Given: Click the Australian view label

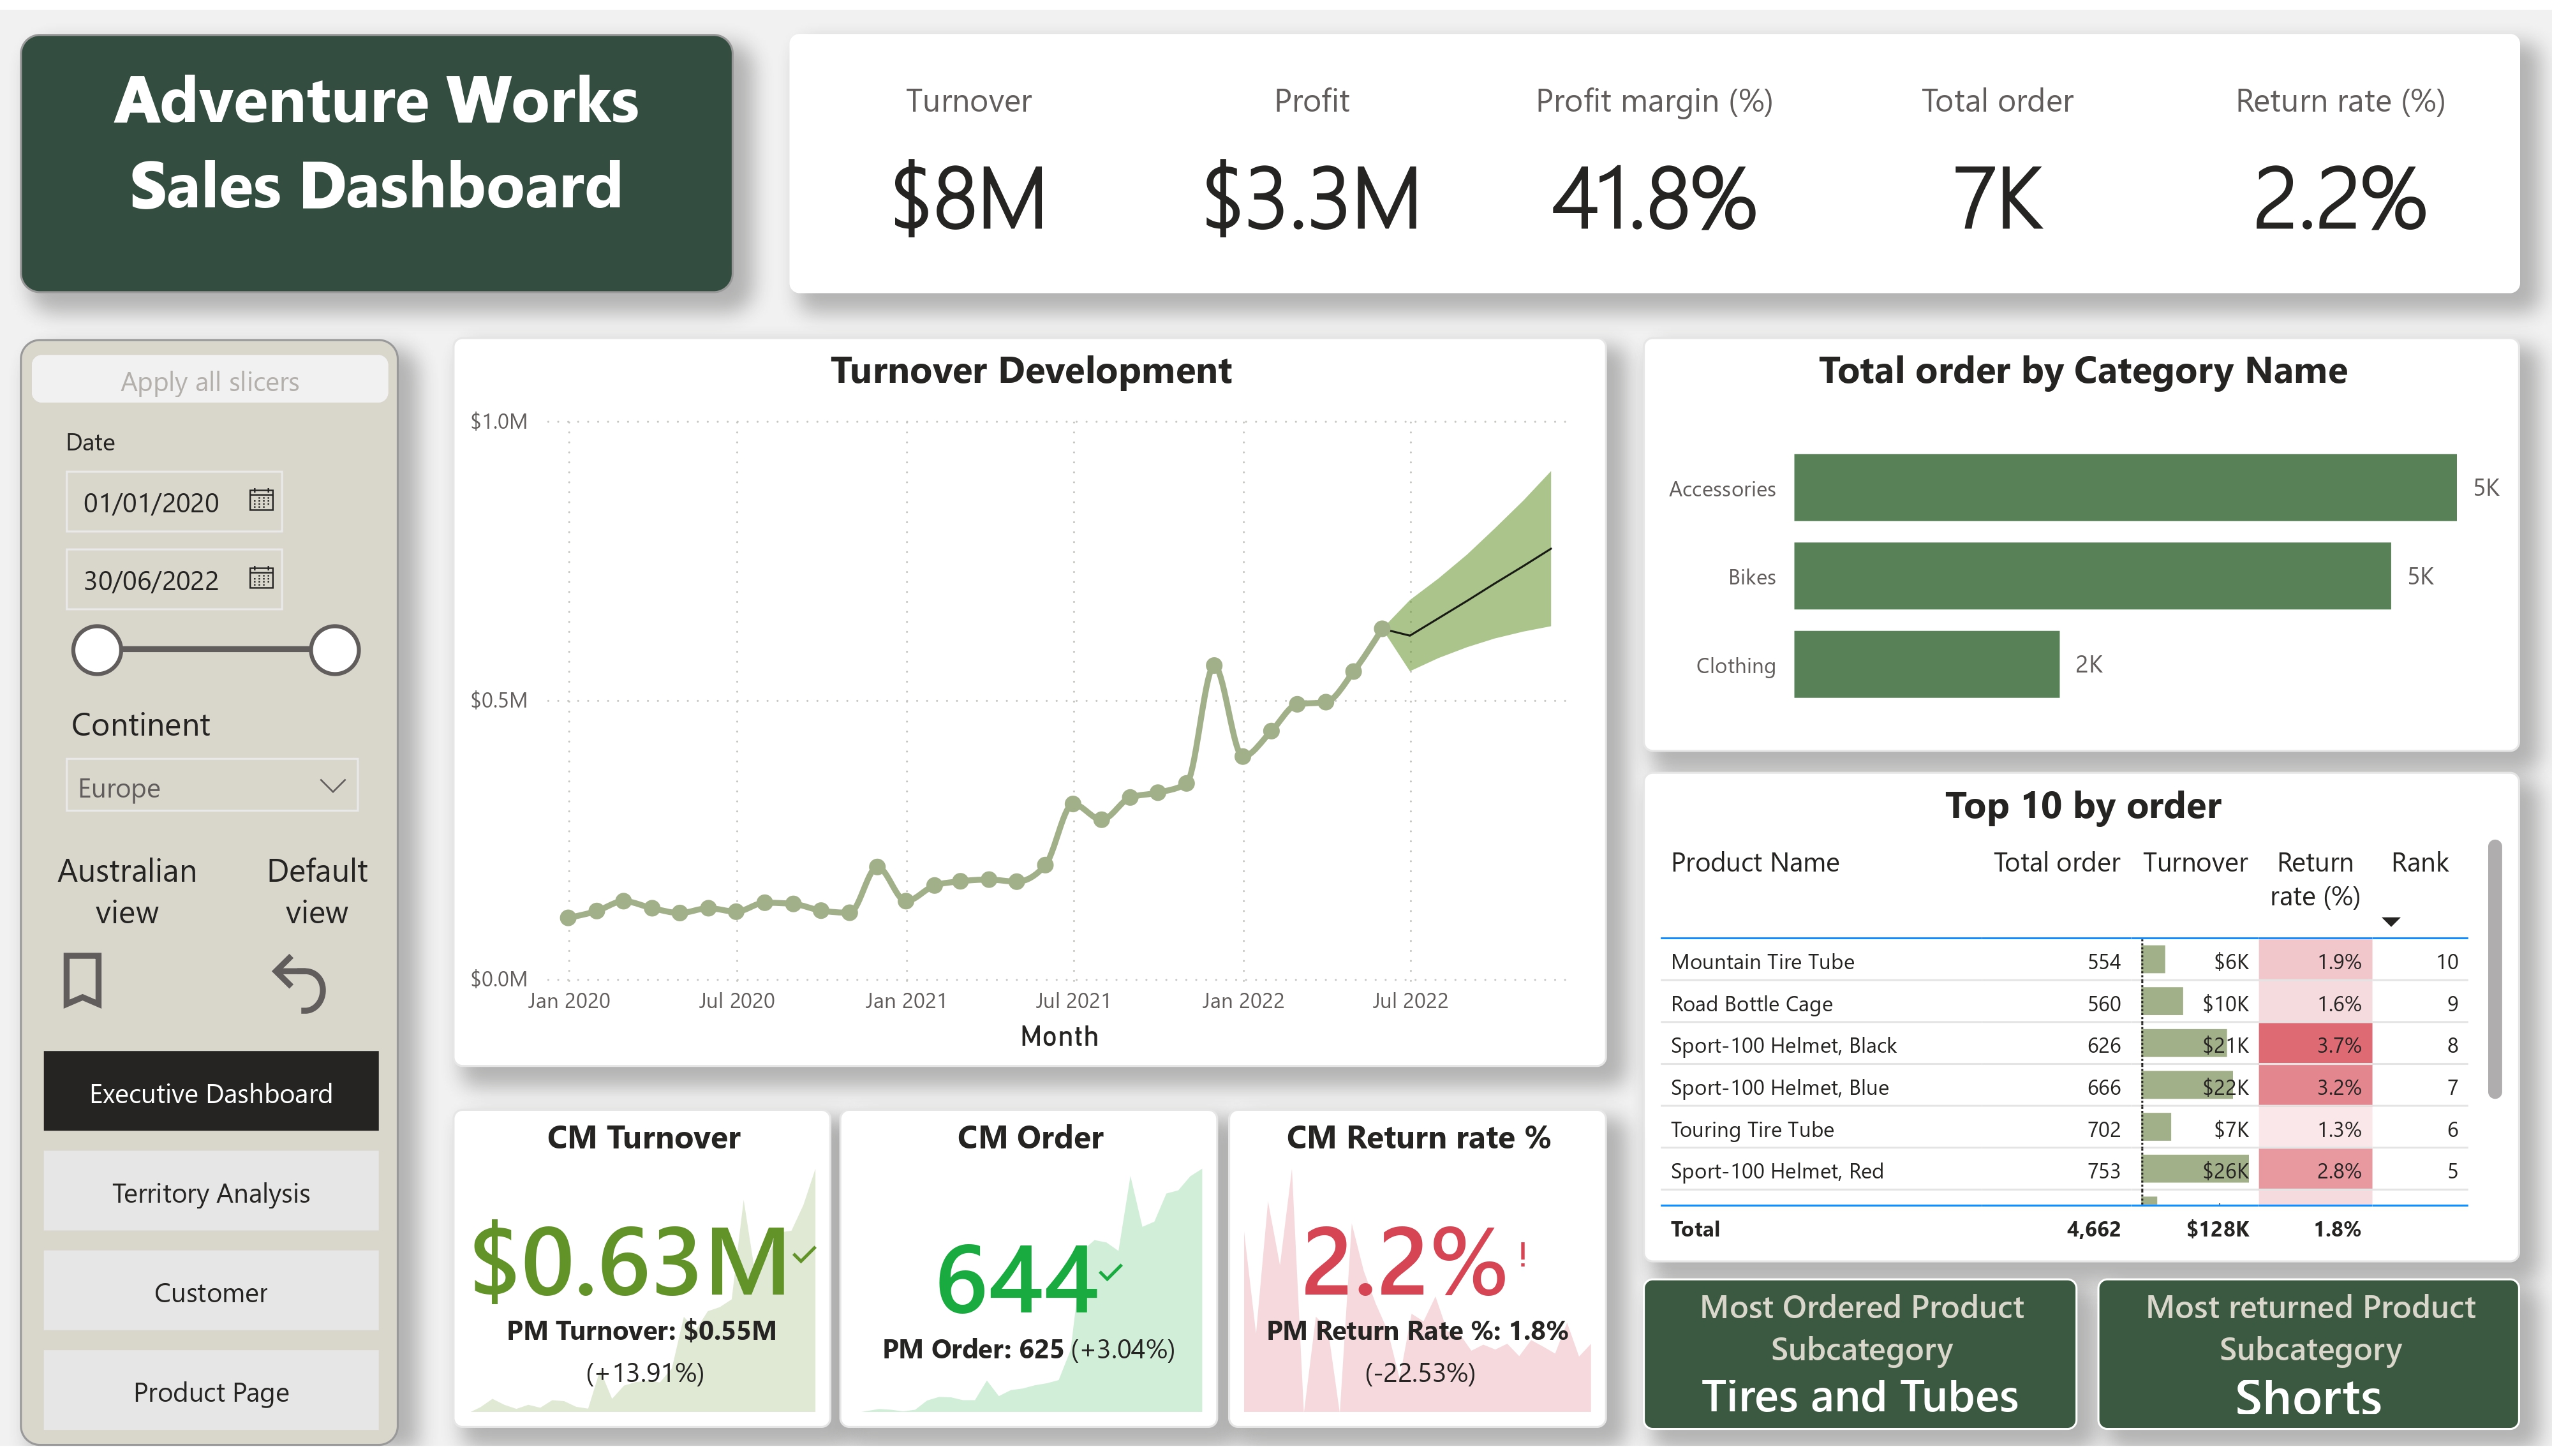Looking at the screenshot, I should 127,891.
